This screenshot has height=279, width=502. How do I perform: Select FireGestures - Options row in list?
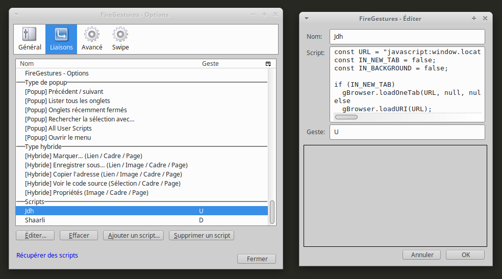click(x=142, y=73)
